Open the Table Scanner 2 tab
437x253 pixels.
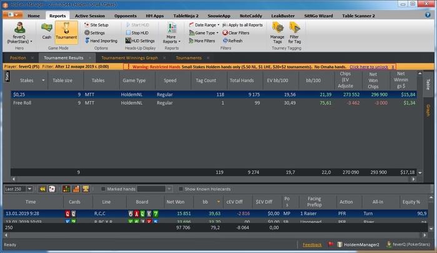358,16
